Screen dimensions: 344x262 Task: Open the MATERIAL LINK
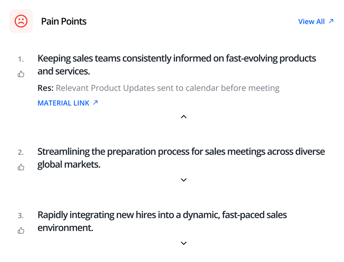64,103
